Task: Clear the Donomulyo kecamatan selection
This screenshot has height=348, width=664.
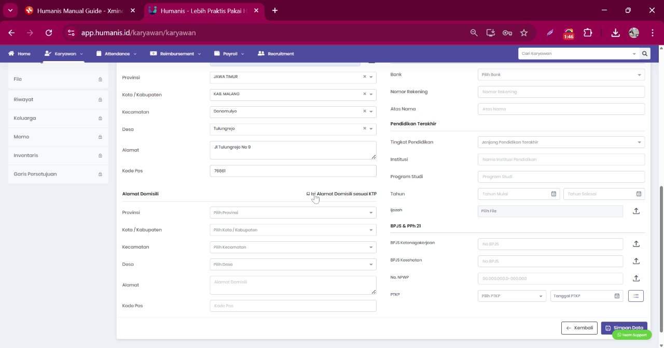Action: pyautogui.click(x=365, y=111)
